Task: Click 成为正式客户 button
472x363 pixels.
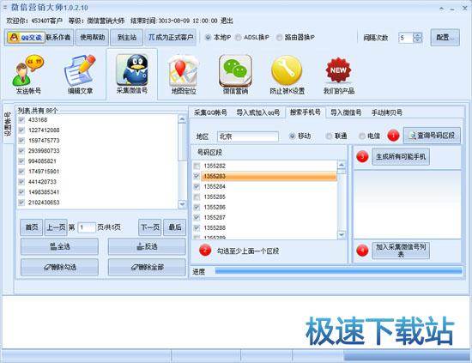Action: click(171, 38)
